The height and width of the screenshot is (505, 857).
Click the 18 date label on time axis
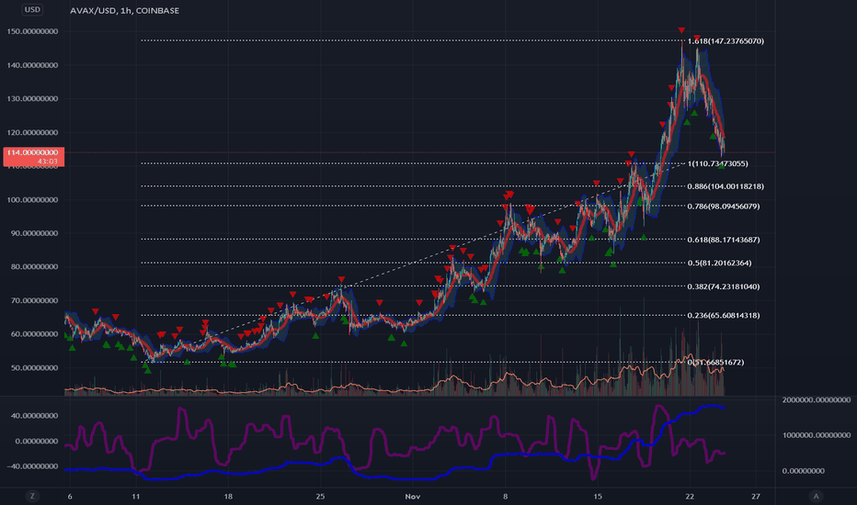coord(228,496)
